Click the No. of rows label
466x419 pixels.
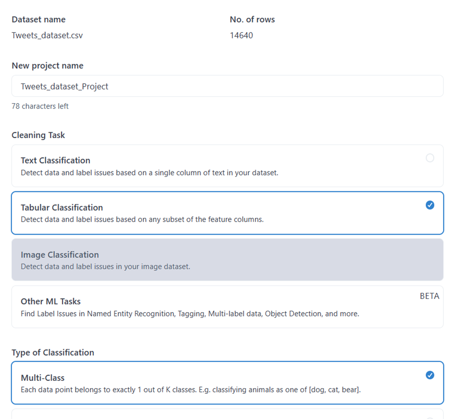pyautogui.click(x=252, y=19)
